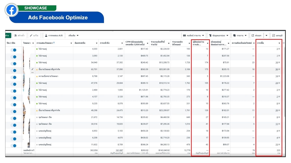This screenshot has width=291, height=163.
Task: Click the total spend ฿143,040.92
Action: (164, 150)
